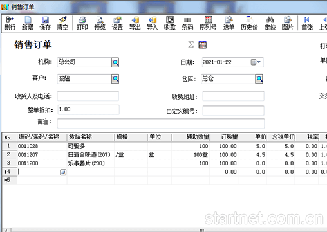The width and height of the screenshot is (327, 232).
Task: Click the 新增 new order icon
Action: 28,23
